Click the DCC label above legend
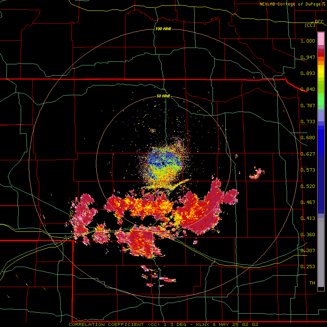The height and width of the screenshot is (327, 327). 319,22
